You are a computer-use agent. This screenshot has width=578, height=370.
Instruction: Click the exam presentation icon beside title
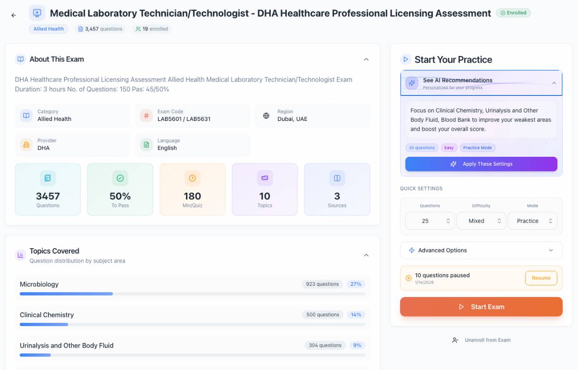click(37, 13)
